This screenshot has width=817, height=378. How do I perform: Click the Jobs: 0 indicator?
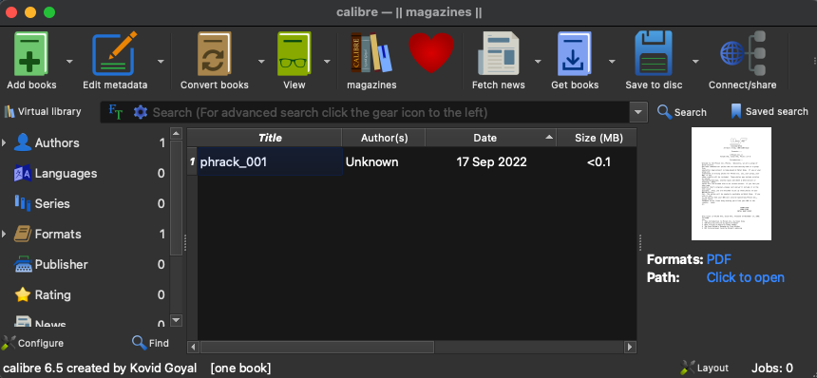(772, 369)
